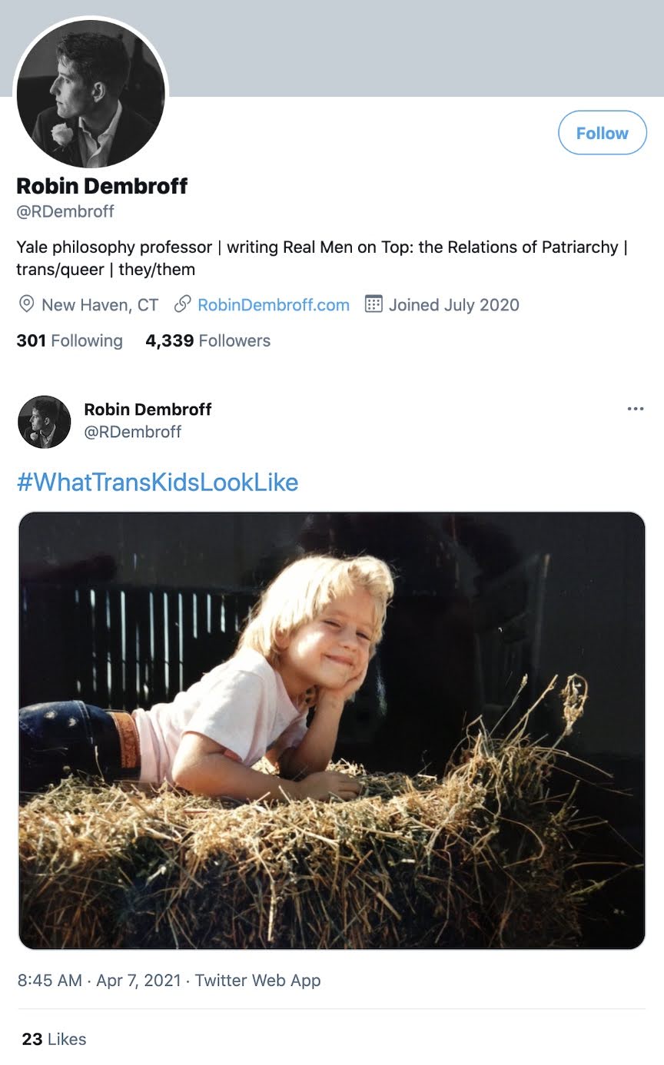Open the large profile picture
This screenshot has height=1065, width=664.
point(91,93)
